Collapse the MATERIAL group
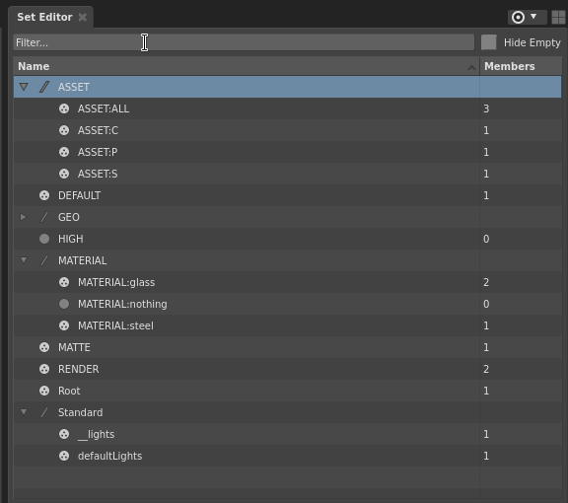 (x=24, y=259)
